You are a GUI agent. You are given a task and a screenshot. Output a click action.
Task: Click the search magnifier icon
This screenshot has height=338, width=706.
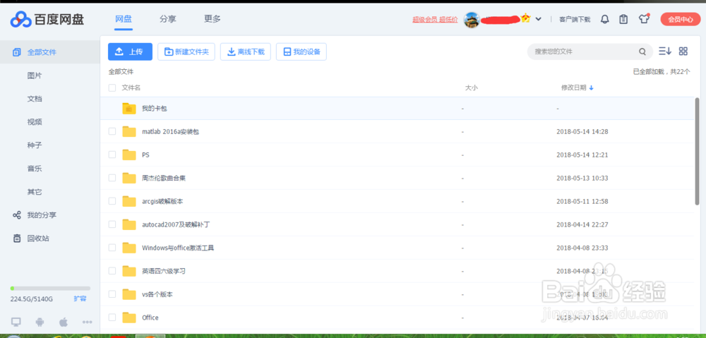click(642, 52)
